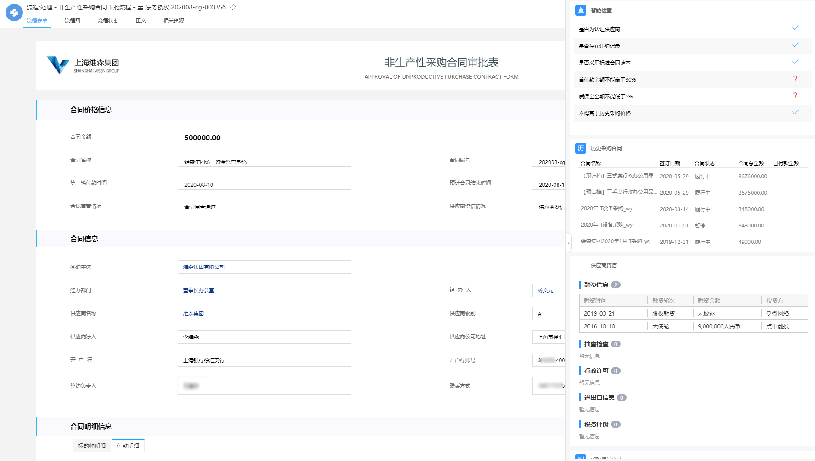Click the question mark for 首付款金额不能高于30%

(795, 79)
